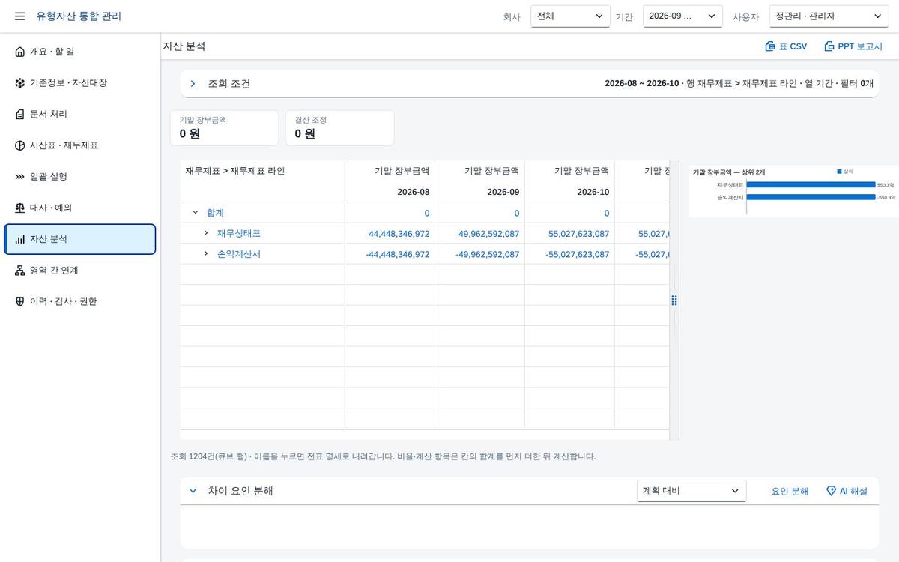
Task: Click the CSV export icon
Action: [769, 46]
